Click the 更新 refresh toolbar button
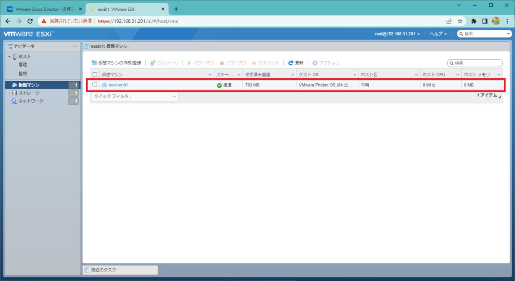 click(x=296, y=63)
